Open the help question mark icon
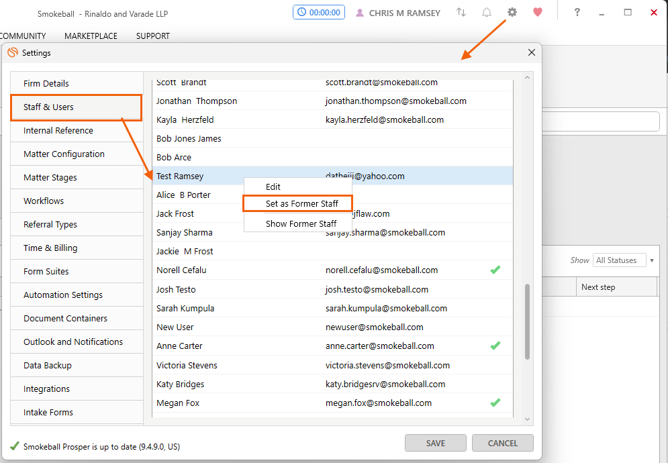Screen dimensions: 668x463 pyautogui.click(x=577, y=12)
